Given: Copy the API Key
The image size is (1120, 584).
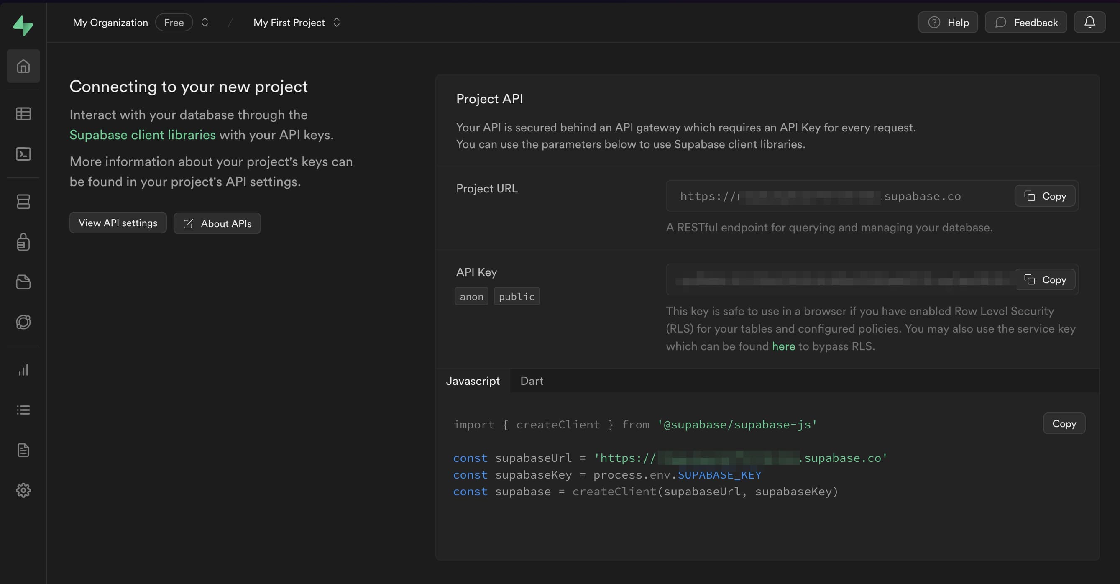Looking at the screenshot, I should 1045,279.
